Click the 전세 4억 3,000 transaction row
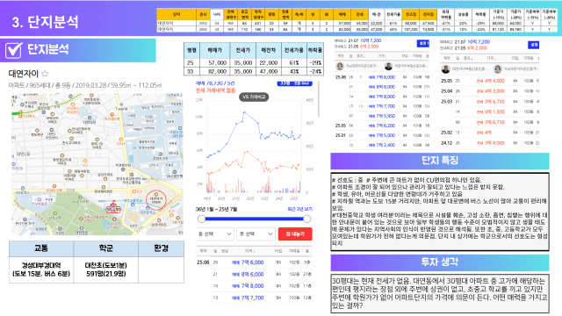Screen dimensions: 562x316 pos(490,91)
